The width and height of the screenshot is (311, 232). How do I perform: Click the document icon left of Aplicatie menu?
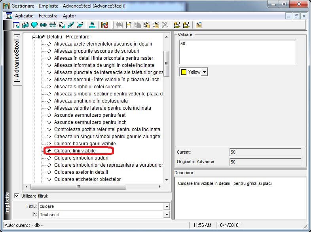pyautogui.click(x=9, y=16)
